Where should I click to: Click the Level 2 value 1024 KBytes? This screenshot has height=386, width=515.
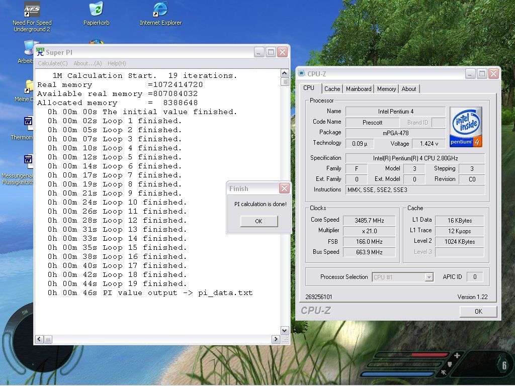click(459, 242)
